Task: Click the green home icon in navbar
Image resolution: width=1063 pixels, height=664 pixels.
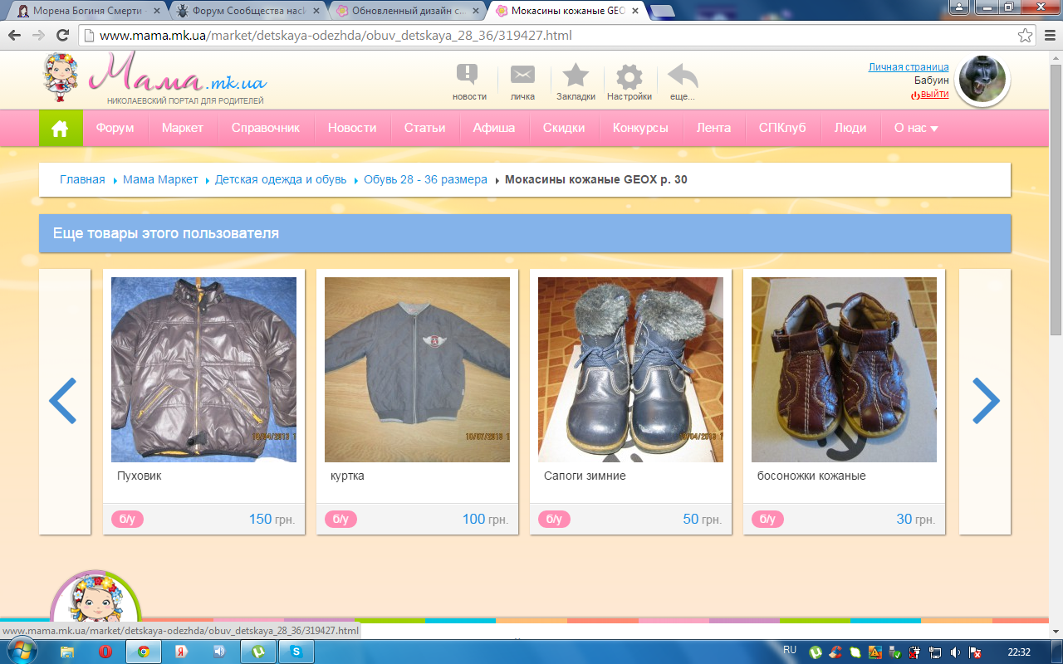Action: [60, 128]
